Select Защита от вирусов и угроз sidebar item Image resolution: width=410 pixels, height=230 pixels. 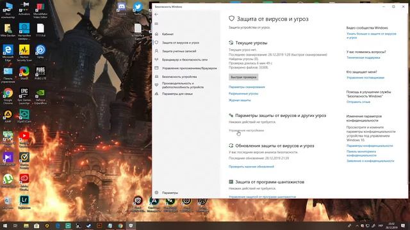[181, 43]
